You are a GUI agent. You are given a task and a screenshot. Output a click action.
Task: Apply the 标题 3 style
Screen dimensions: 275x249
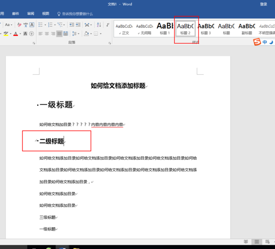click(x=206, y=28)
